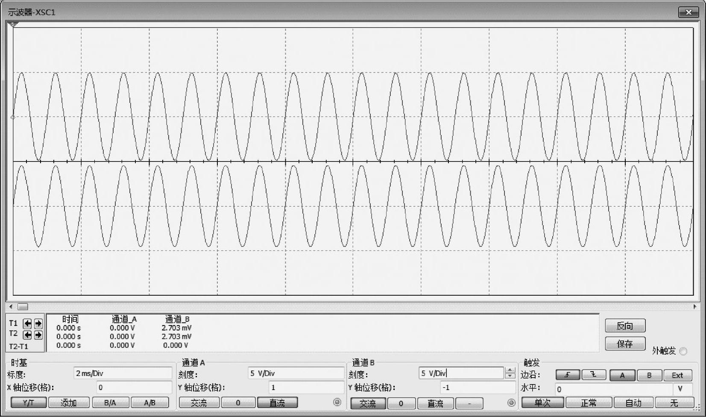
Task: Move cursor T2 left with its arrow
Action: click(x=27, y=335)
